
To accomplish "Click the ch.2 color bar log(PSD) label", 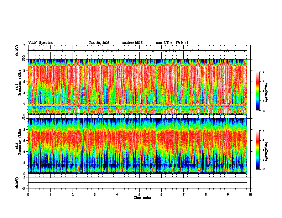I will coord(266,151).
